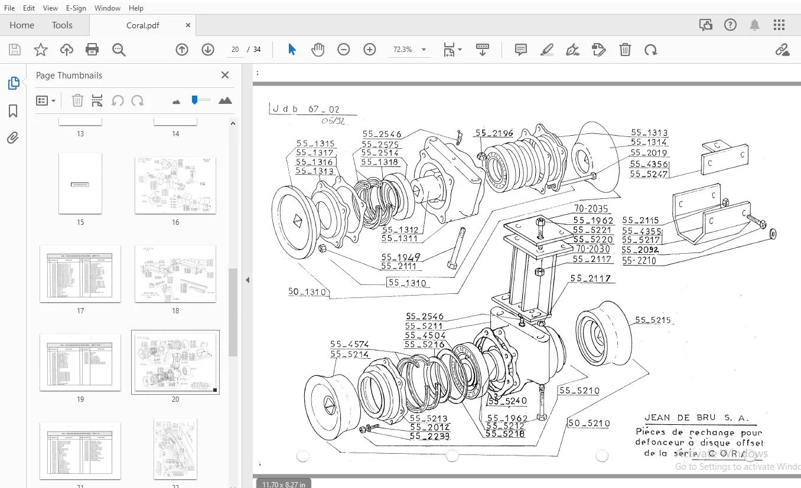
Task: Toggle the Page Thumbnails sidebar panel
Action: coord(13,83)
